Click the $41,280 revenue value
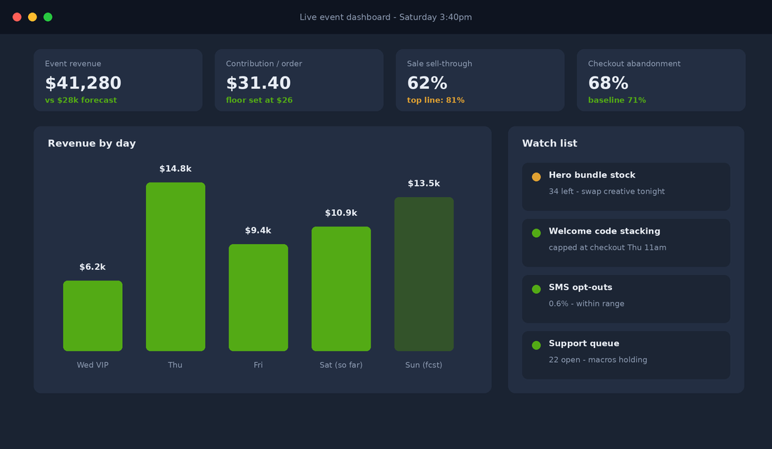This screenshot has width=772, height=449. 84,83
